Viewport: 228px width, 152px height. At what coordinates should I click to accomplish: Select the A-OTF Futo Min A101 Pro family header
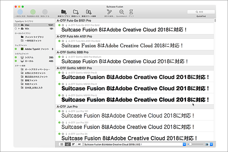[135, 36]
